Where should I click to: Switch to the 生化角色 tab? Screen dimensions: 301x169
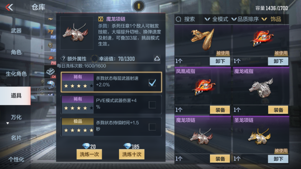tap(16, 74)
